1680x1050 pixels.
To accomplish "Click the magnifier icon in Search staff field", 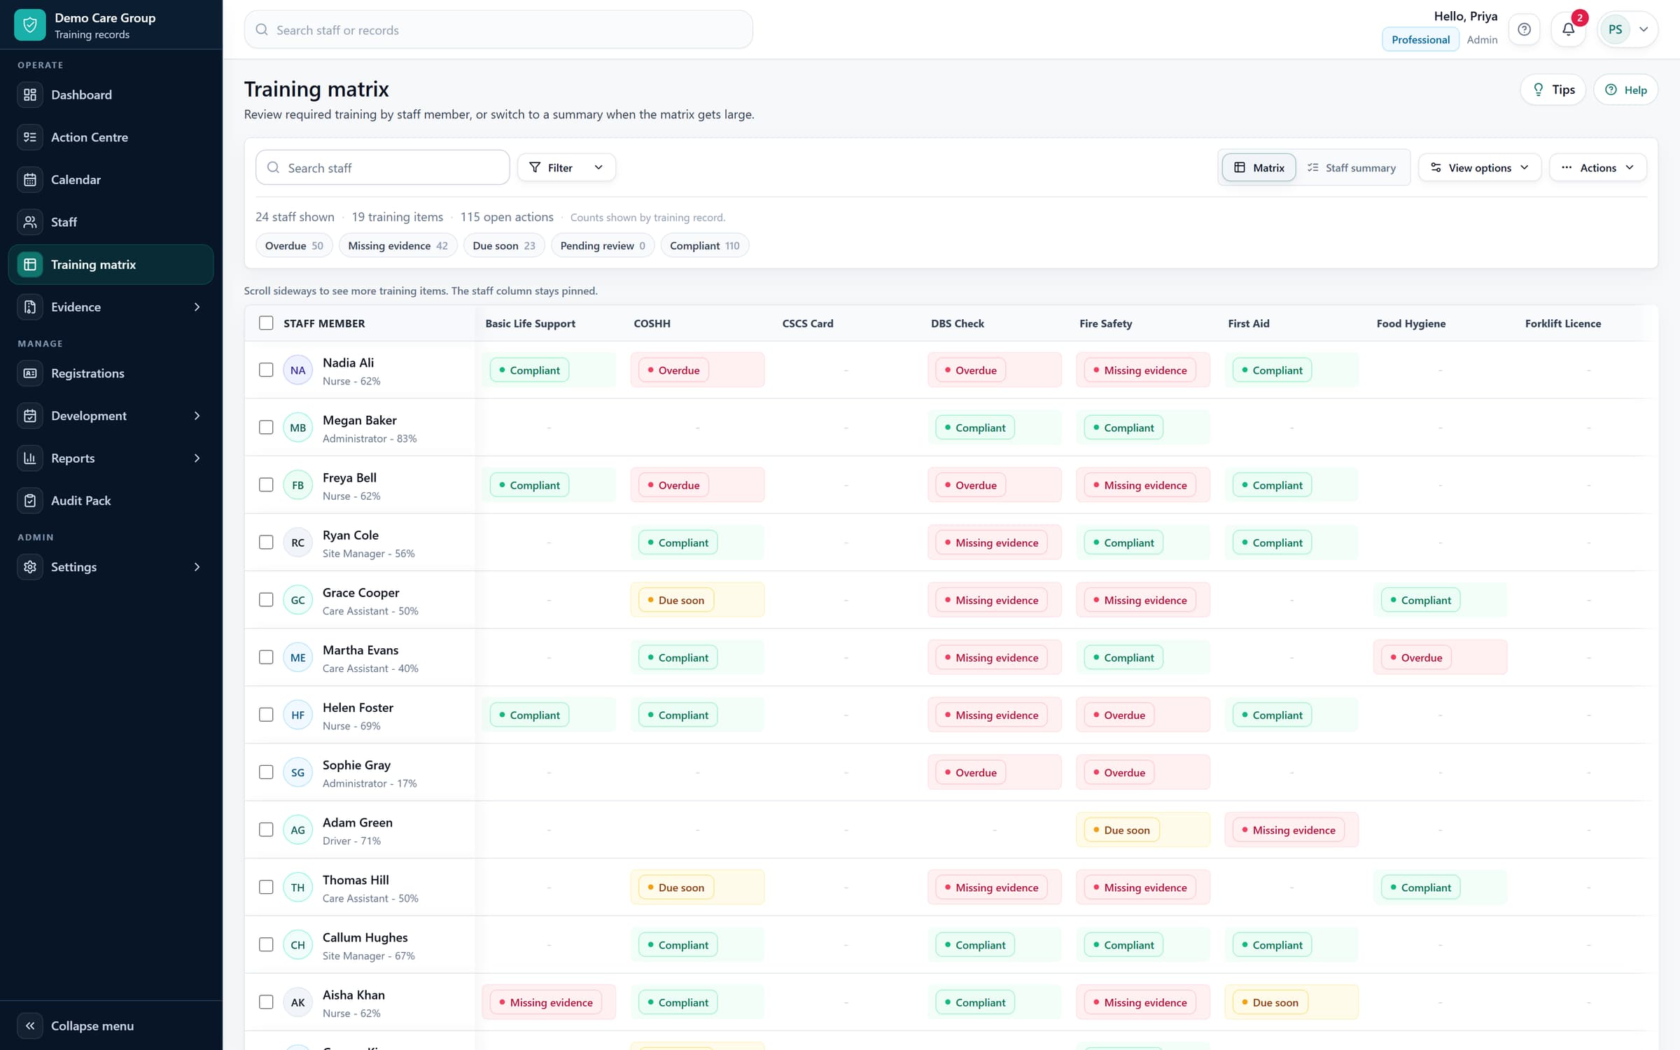I will pyautogui.click(x=273, y=168).
